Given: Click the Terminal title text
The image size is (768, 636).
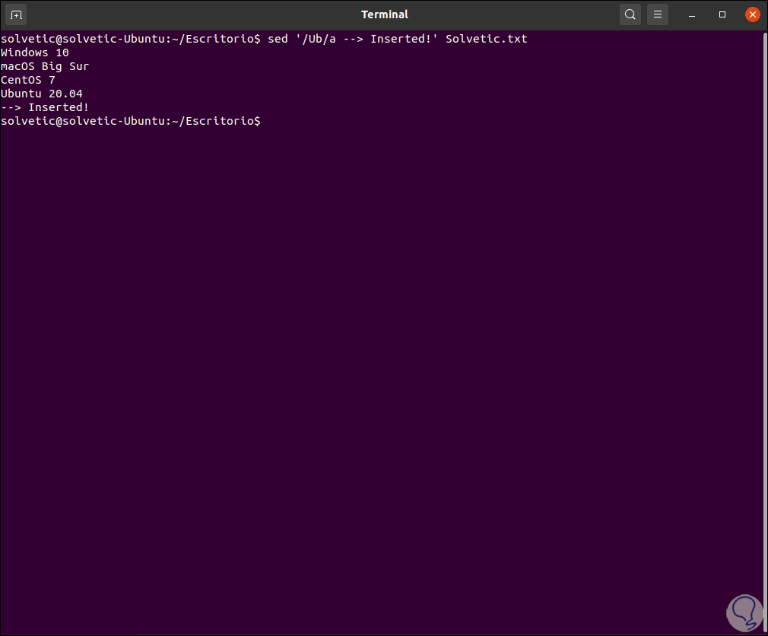Looking at the screenshot, I should coord(385,14).
